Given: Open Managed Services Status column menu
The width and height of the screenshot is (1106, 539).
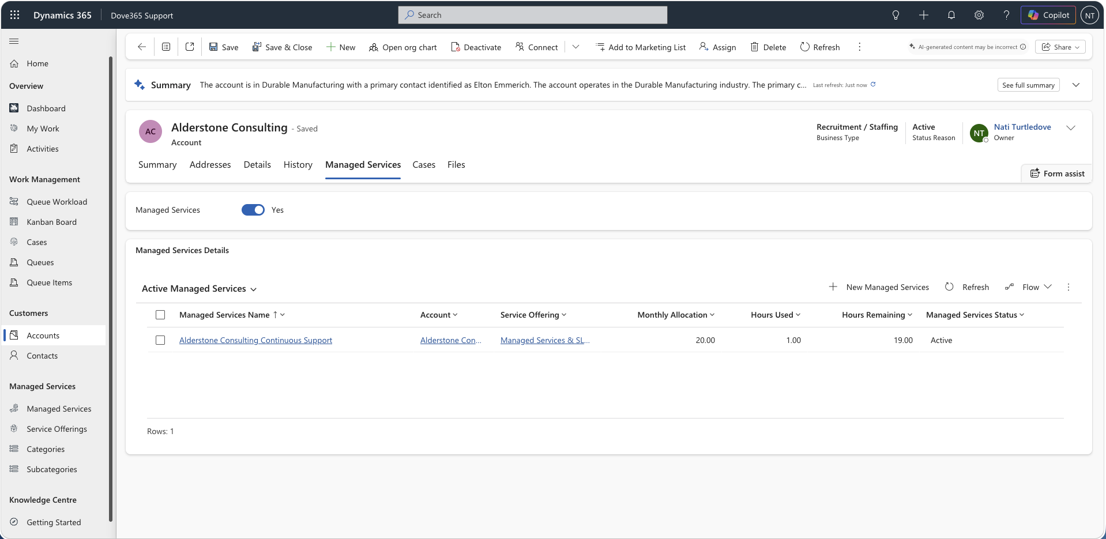Looking at the screenshot, I should coord(975,315).
